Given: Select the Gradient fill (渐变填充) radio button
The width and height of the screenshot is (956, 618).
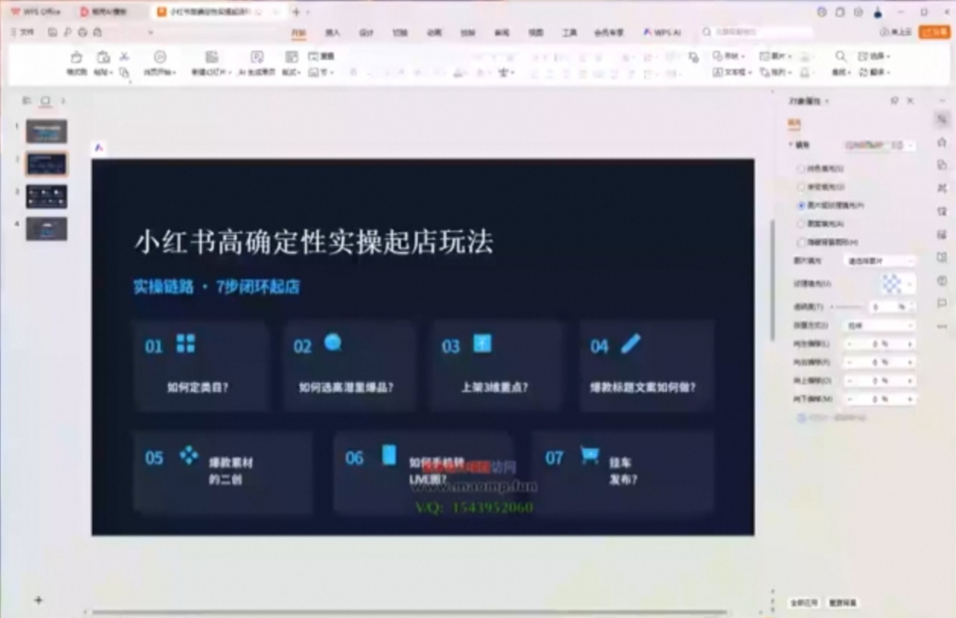Looking at the screenshot, I should (801, 186).
